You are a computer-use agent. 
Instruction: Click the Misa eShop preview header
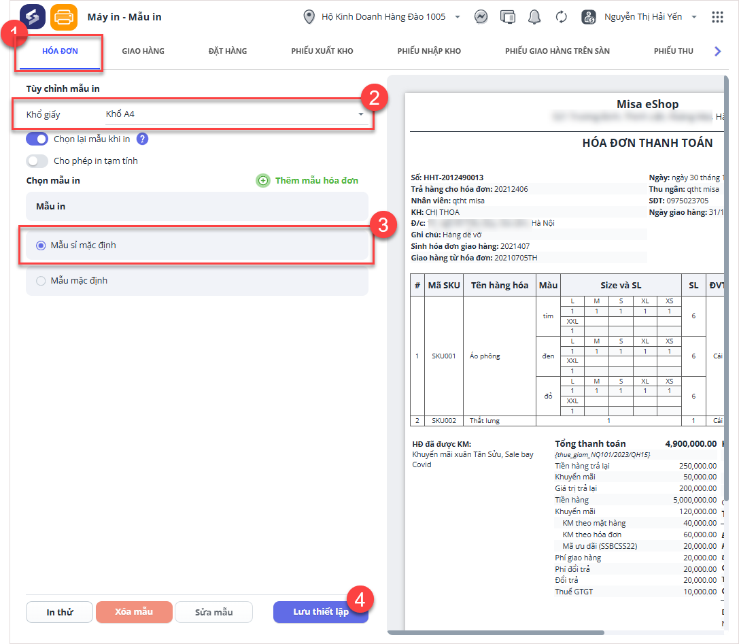(647, 104)
